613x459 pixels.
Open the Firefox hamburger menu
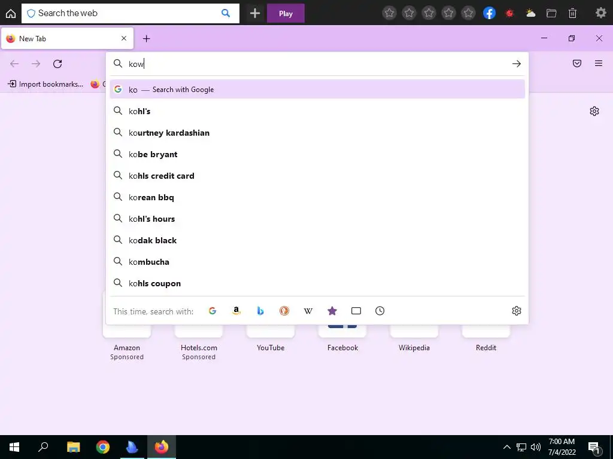(599, 63)
